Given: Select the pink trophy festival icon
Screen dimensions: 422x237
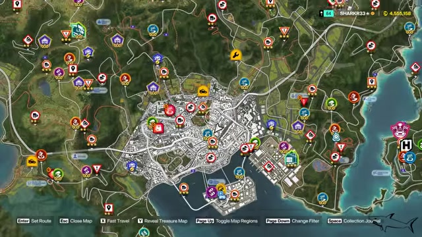Looking at the screenshot, I should [400, 130].
